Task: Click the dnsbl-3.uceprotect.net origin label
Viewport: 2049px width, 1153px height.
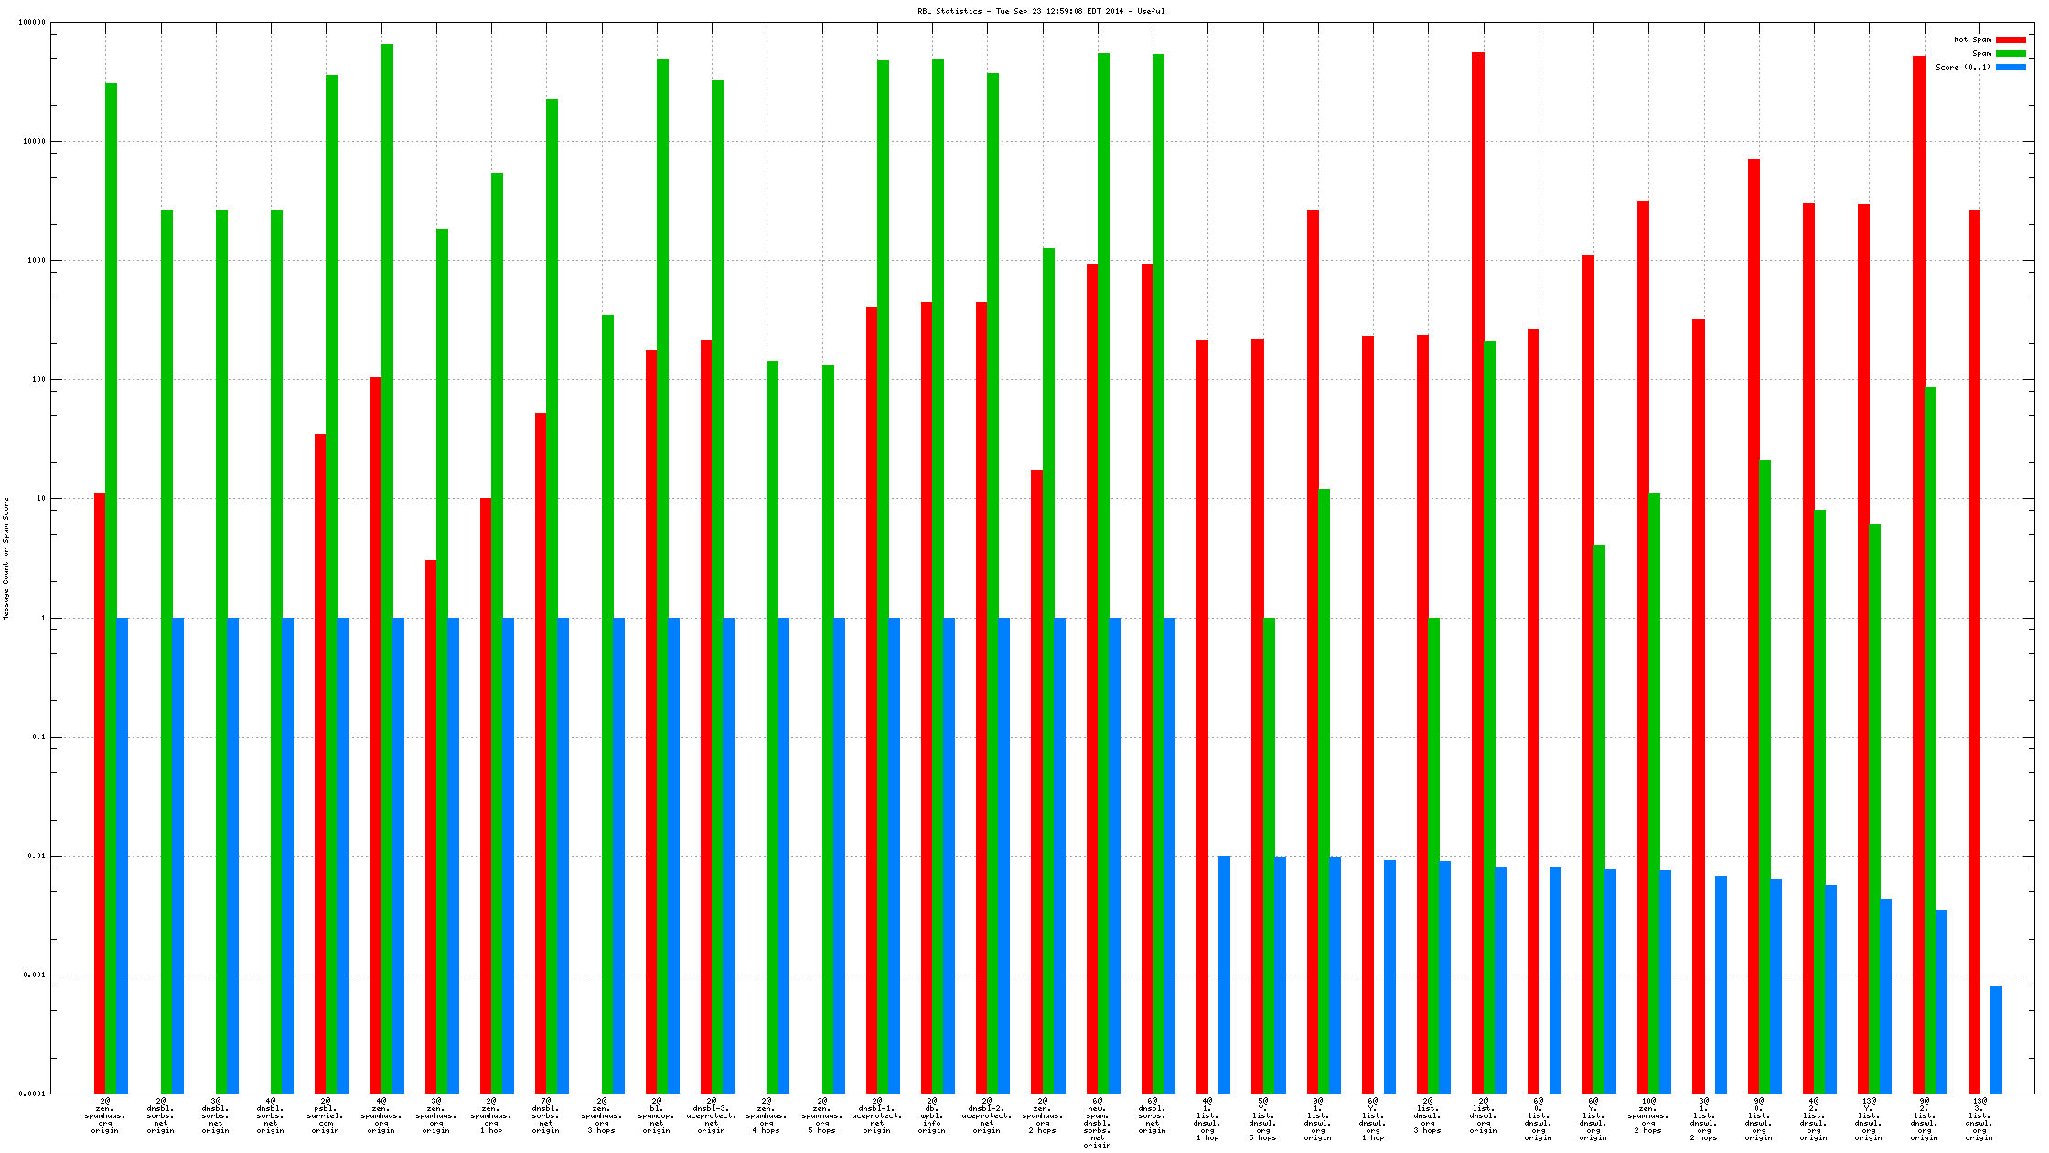Action: coord(712,1115)
